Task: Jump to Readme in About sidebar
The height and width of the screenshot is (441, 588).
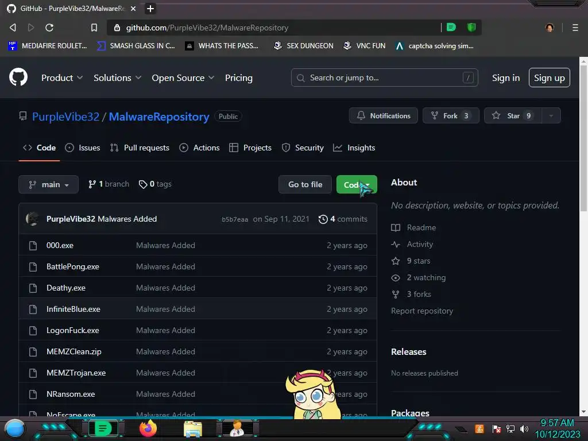Action: coord(413,227)
